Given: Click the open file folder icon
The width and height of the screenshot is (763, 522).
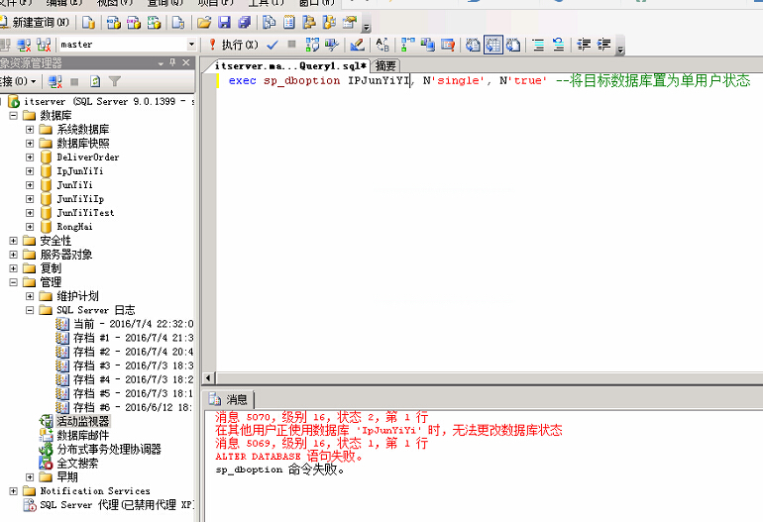Looking at the screenshot, I should tap(204, 22).
